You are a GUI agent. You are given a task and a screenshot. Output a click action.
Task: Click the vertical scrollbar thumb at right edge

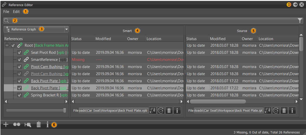[x=301, y=44]
